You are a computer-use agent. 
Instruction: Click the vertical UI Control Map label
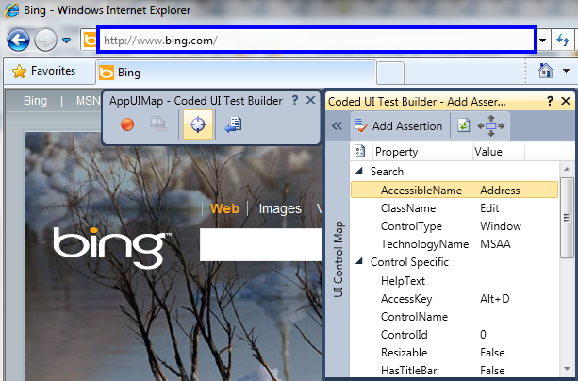[x=339, y=259]
